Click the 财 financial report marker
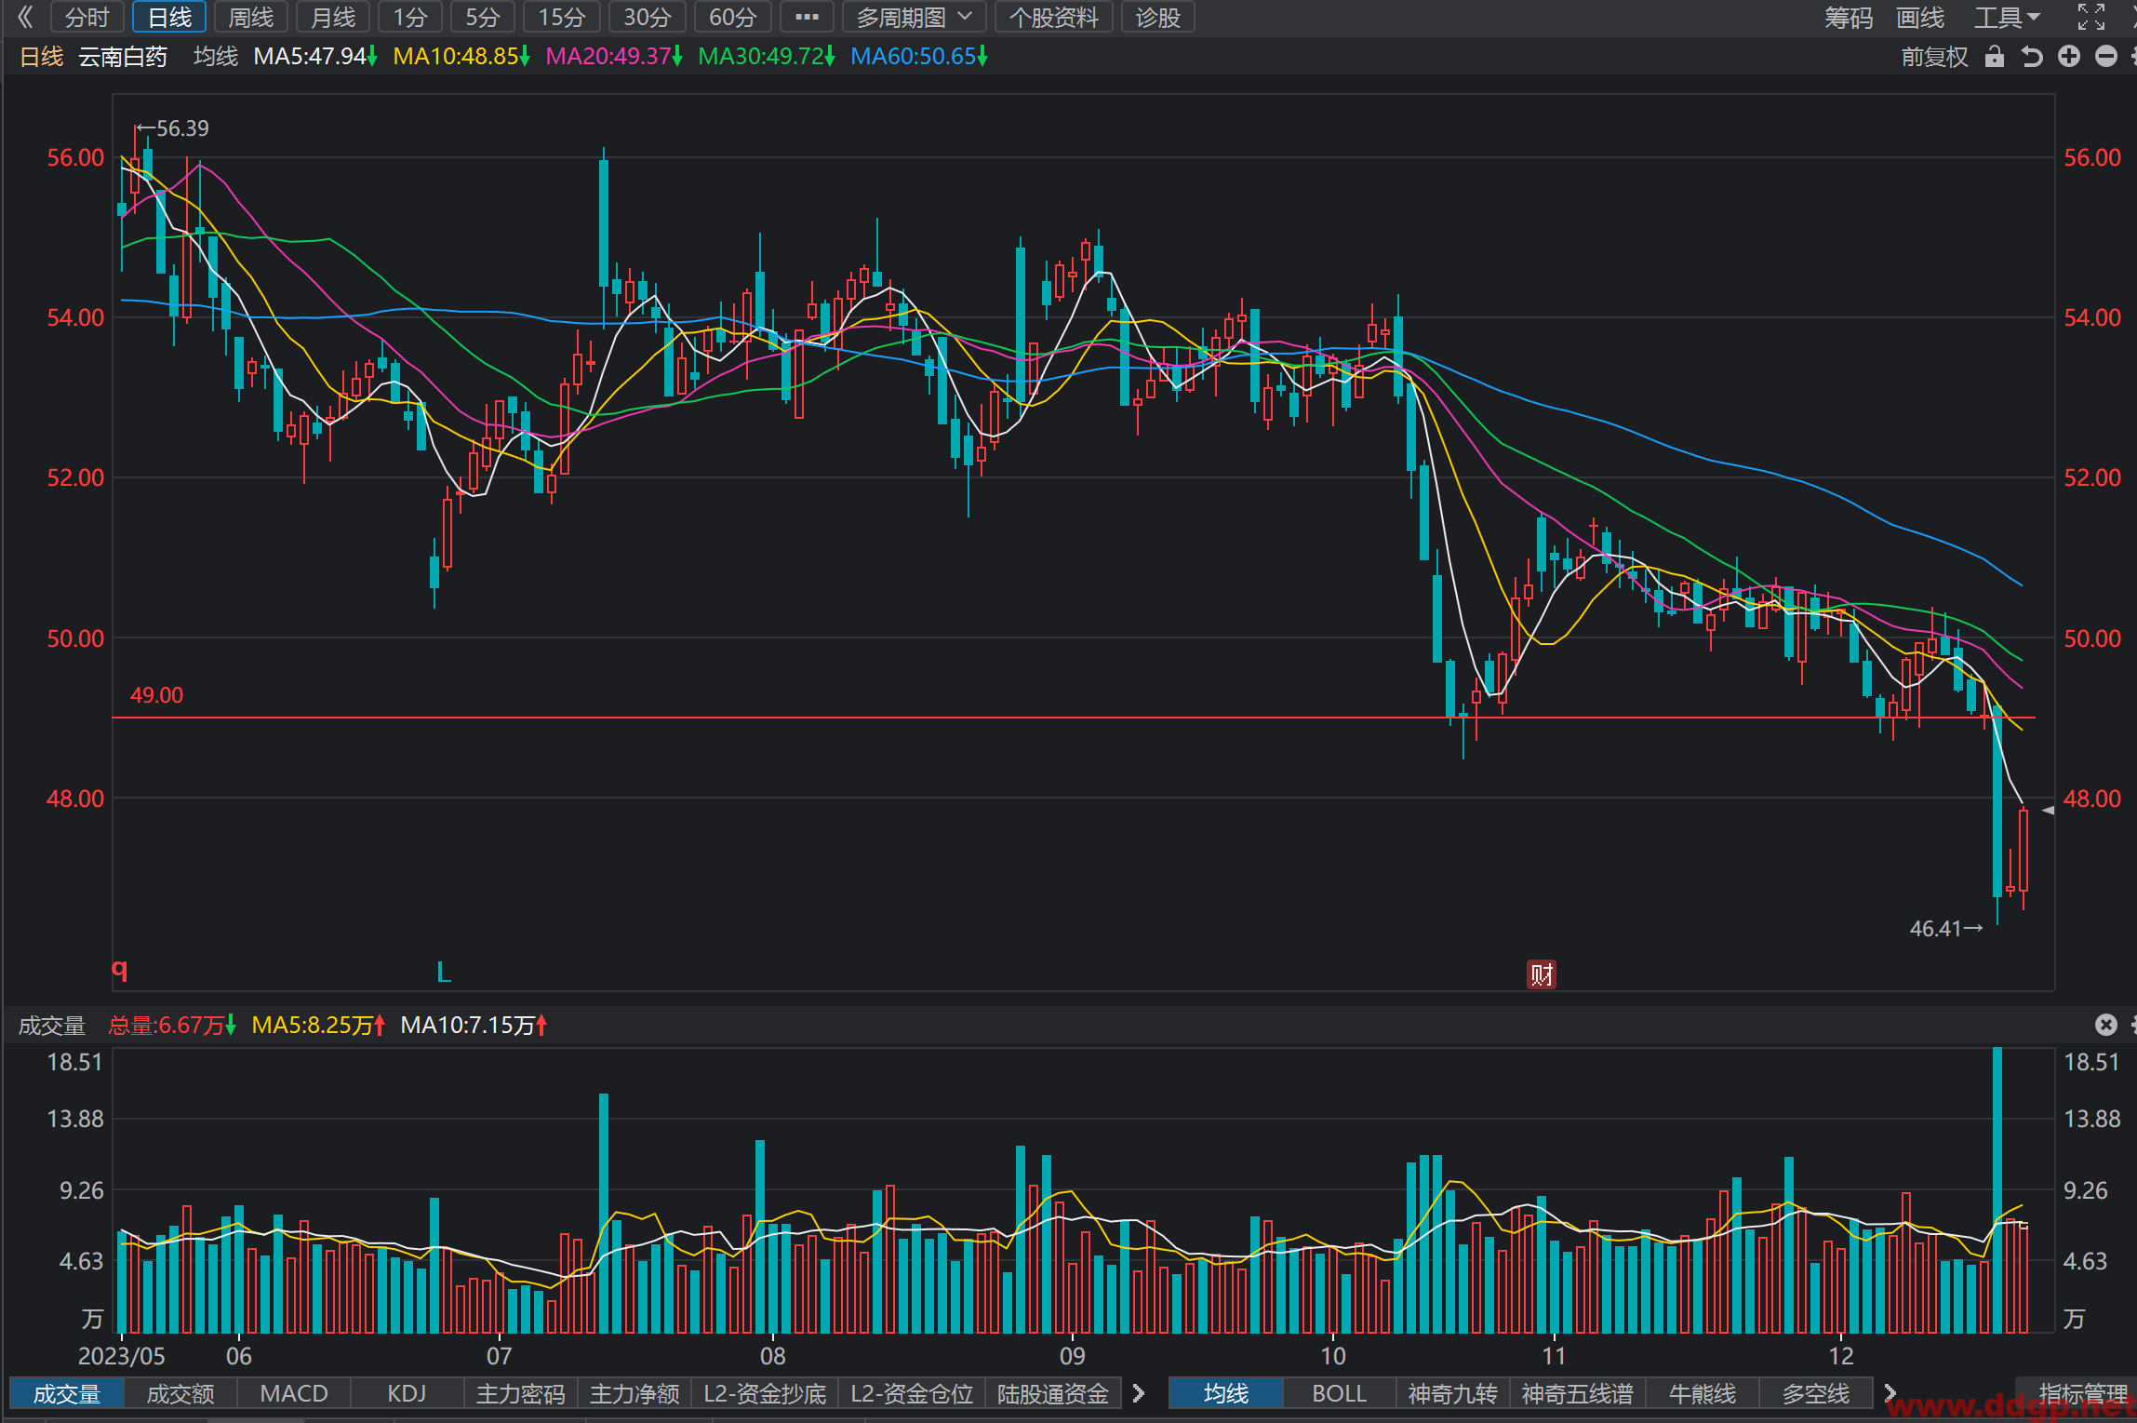 click(x=1542, y=974)
